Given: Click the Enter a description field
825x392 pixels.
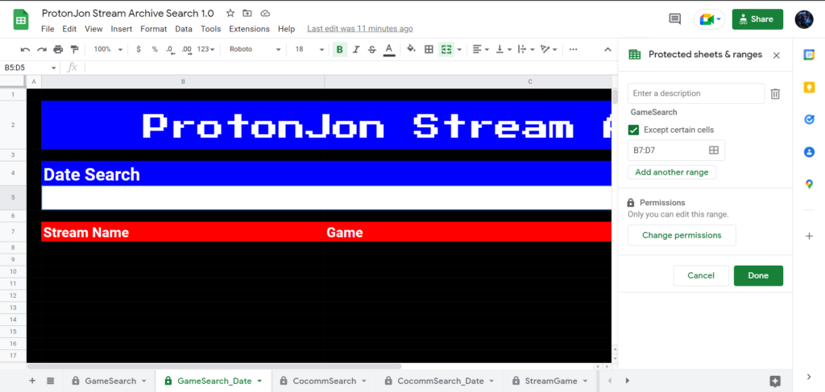Looking at the screenshot, I should coord(696,93).
